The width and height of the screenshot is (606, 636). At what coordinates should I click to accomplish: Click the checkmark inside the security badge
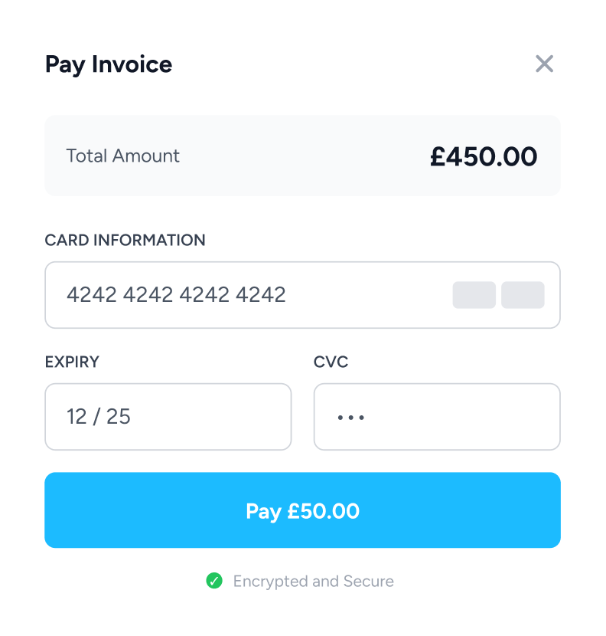pyautogui.click(x=215, y=581)
